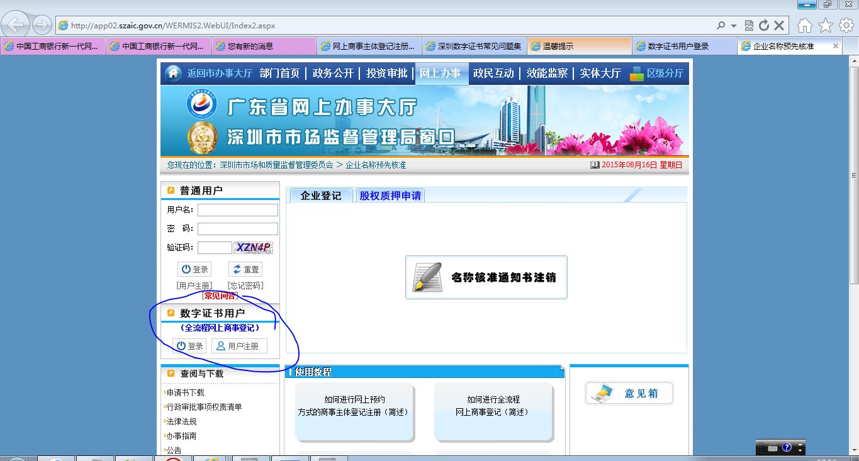Click 登录 button under 数字证书用户

tap(189, 346)
